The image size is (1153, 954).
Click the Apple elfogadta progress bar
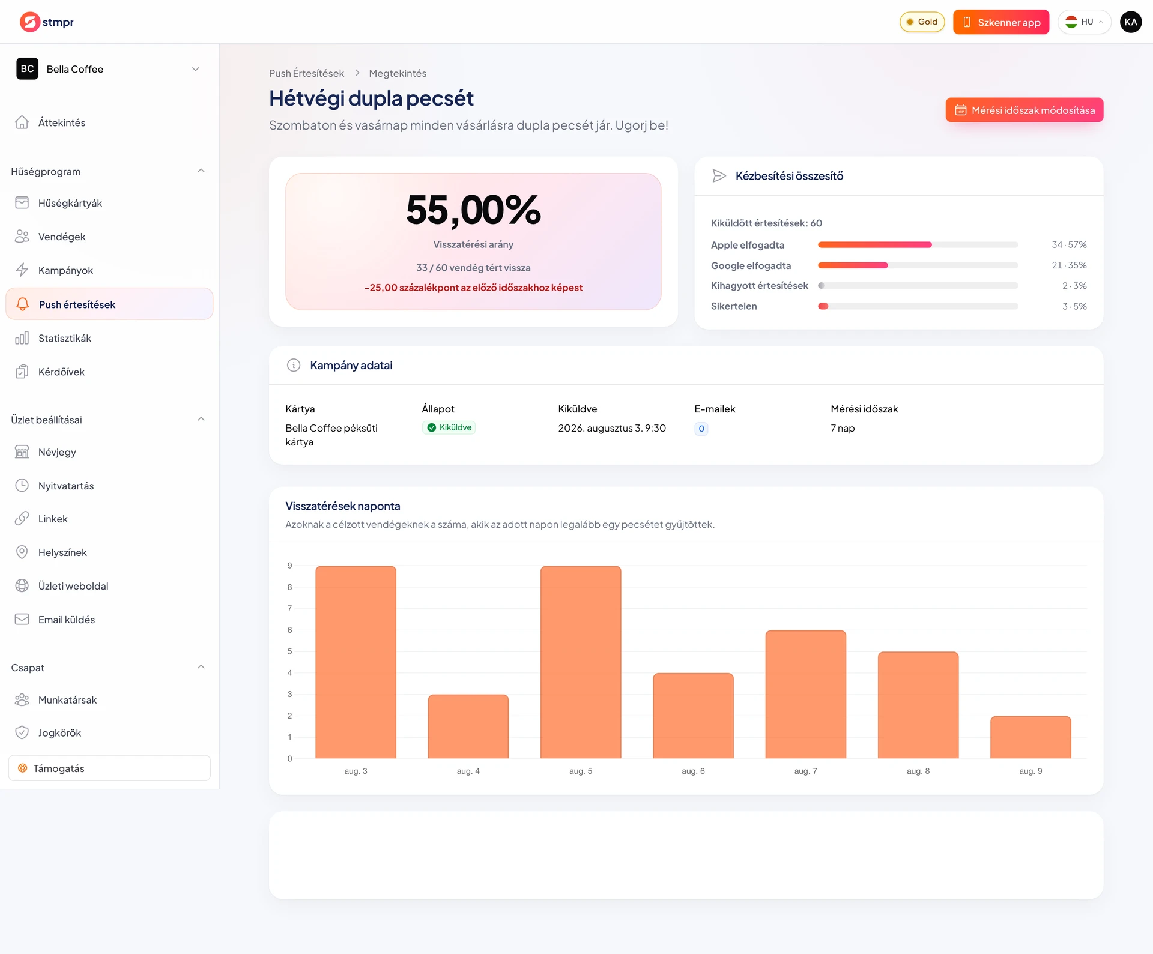point(918,245)
